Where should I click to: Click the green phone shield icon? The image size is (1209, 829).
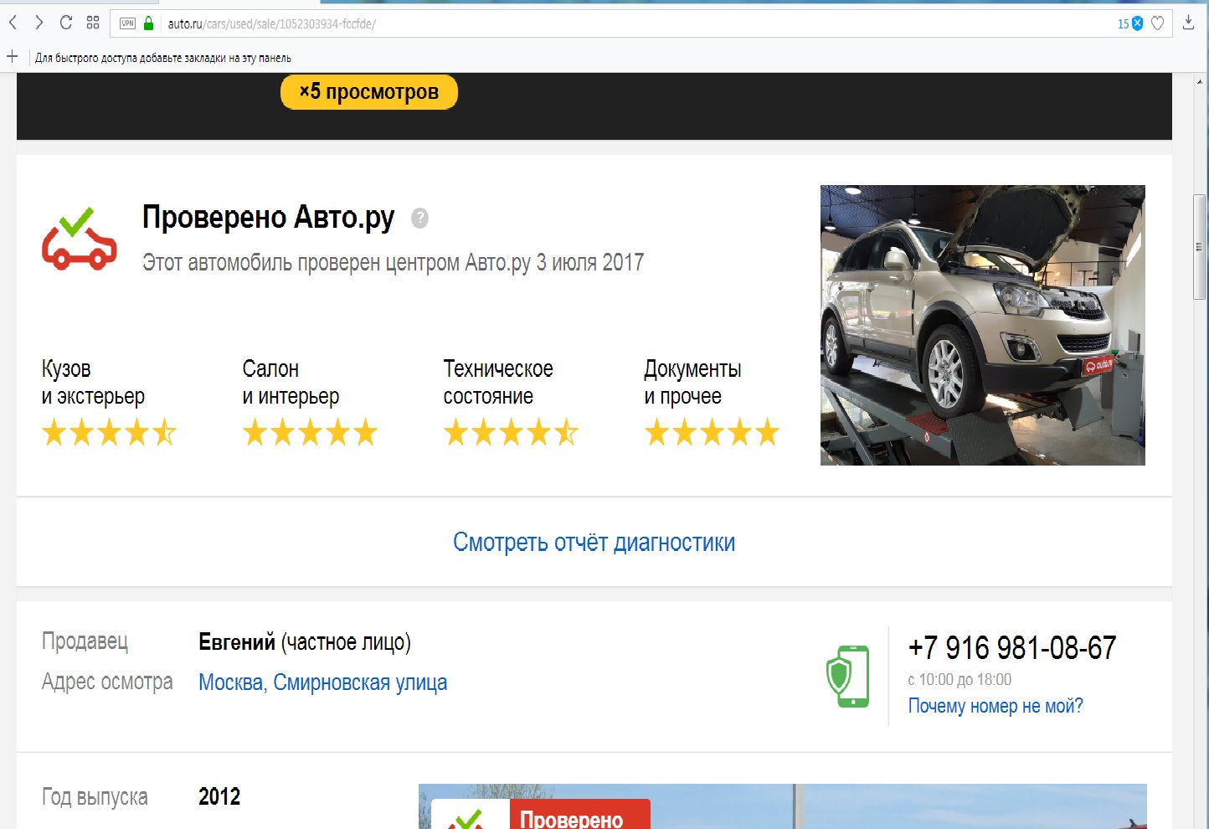tap(848, 676)
